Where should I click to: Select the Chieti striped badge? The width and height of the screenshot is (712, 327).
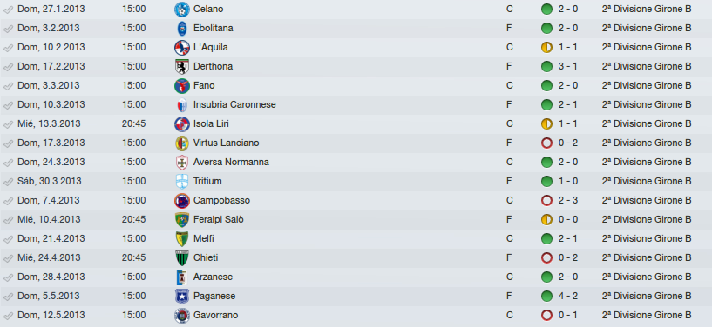tap(182, 257)
